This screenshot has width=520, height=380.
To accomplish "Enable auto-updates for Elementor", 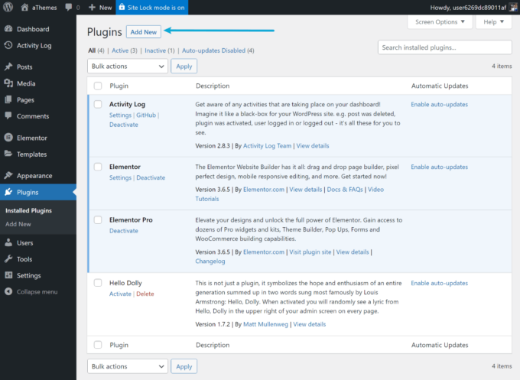I will pyautogui.click(x=440, y=167).
